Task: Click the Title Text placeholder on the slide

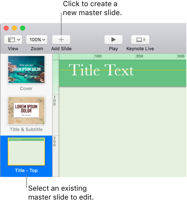Action: [101, 70]
